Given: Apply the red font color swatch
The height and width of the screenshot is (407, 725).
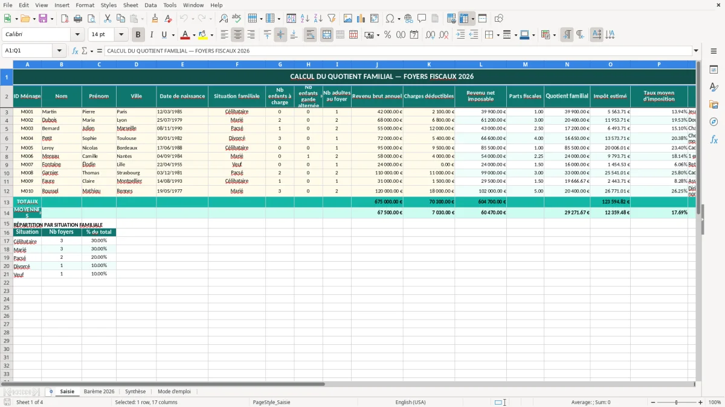Looking at the screenshot, I should pyautogui.click(x=185, y=35).
